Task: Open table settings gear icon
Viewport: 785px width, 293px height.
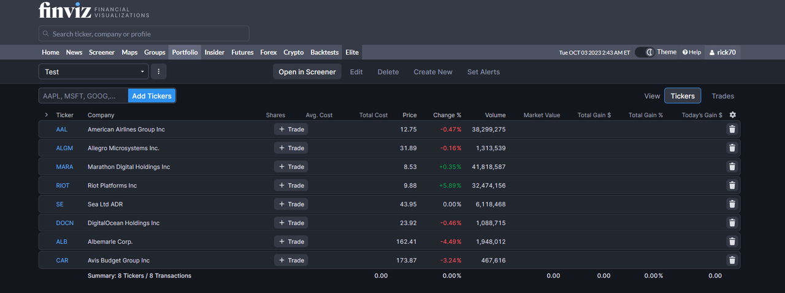Action: 732,115
